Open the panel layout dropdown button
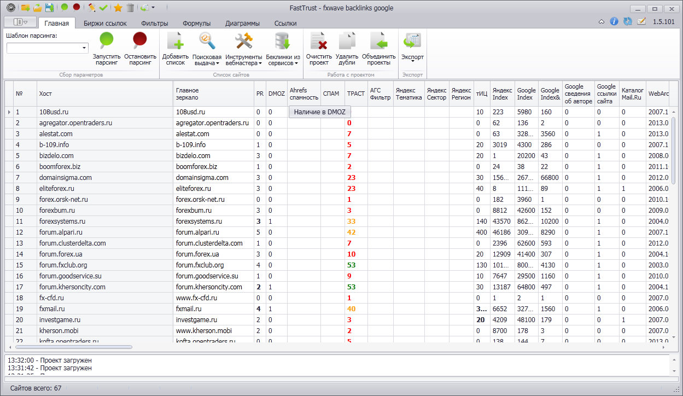This screenshot has width=683, height=396. 20,22
